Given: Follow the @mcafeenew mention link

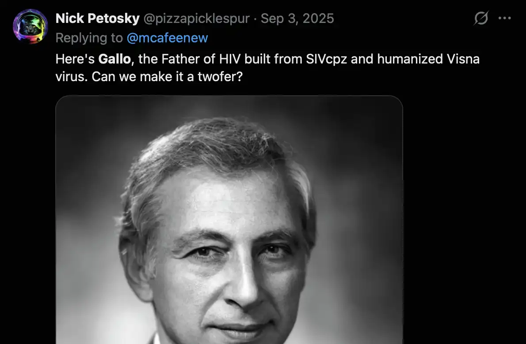Looking at the screenshot, I should tap(167, 38).
